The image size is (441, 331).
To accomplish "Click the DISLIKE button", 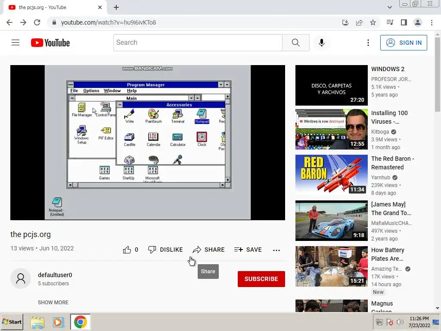I will pos(165,250).
